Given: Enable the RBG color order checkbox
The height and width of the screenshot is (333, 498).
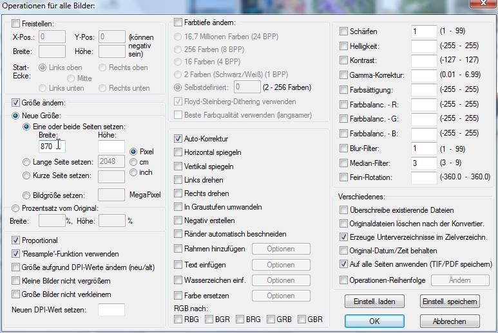Looking at the screenshot, I should click(178, 319).
